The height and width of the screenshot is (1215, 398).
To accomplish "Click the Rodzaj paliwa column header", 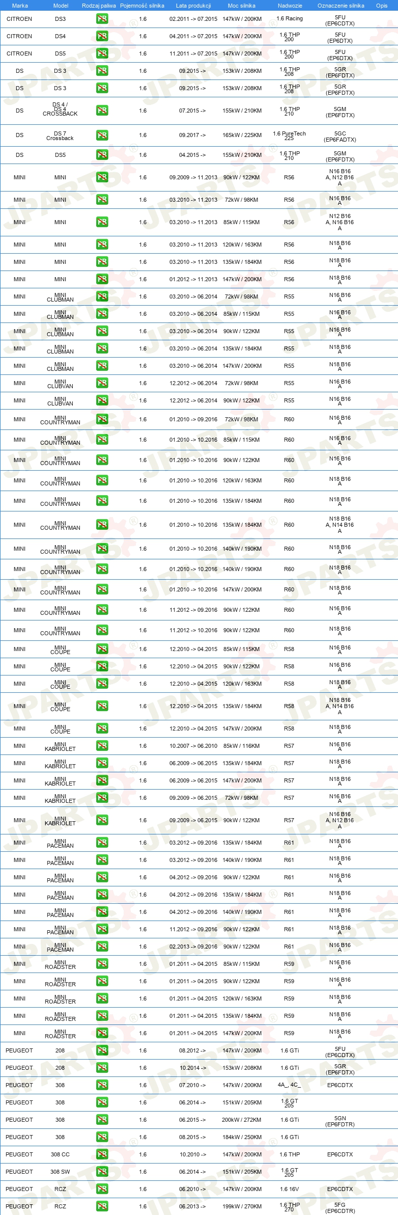I will (x=99, y=6).
